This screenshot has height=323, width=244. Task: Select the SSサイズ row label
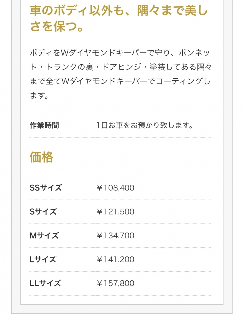pos(46,188)
